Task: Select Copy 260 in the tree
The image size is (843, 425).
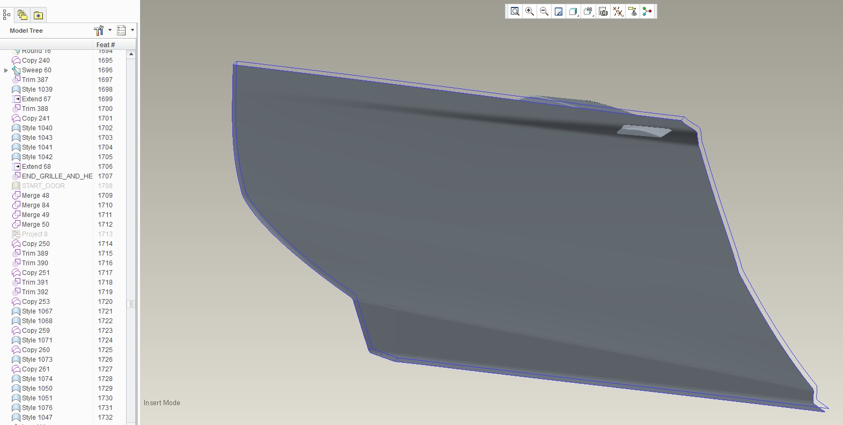Action: click(x=36, y=350)
